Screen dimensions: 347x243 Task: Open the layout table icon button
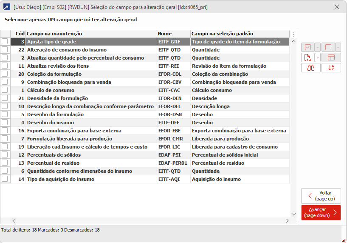[331, 57]
